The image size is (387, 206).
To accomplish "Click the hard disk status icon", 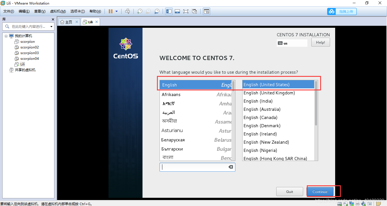I will tap(340, 203).
